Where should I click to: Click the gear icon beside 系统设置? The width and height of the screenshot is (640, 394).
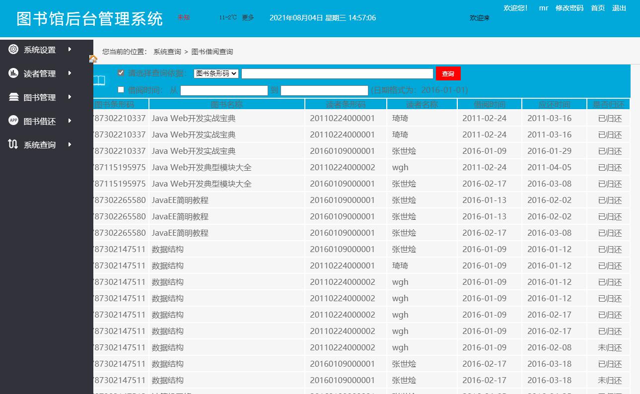coord(12,49)
